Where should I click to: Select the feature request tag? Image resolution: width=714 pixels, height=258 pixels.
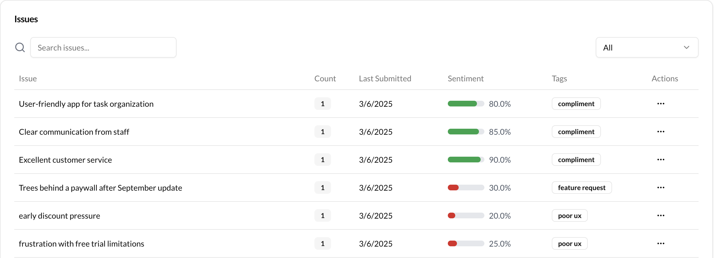pyautogui.click(x=582, y=188)
